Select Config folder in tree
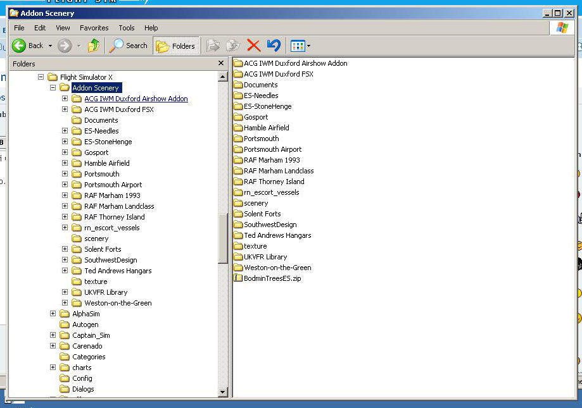The height and width of the screenshot is (408, 582). (82, 378)
